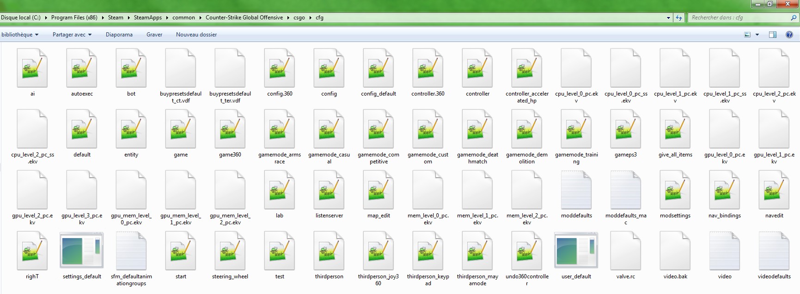The image size is (800, 294).
Task: Expand the arrow after Disque local (C:)
Action: 46,18
